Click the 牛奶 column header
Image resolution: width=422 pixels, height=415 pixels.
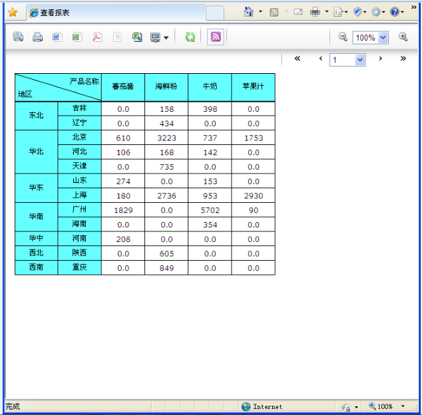coord(210,86)
